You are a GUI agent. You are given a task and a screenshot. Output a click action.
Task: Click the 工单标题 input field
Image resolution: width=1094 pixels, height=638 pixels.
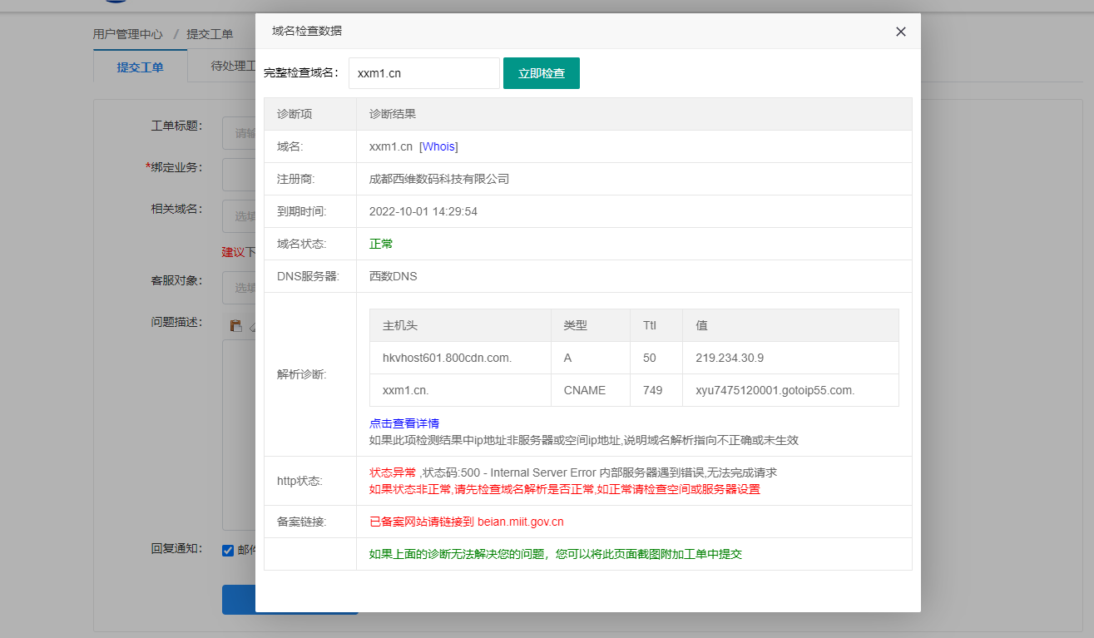240,132
